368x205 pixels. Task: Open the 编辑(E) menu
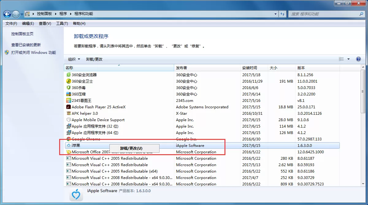tap(28, 24)
